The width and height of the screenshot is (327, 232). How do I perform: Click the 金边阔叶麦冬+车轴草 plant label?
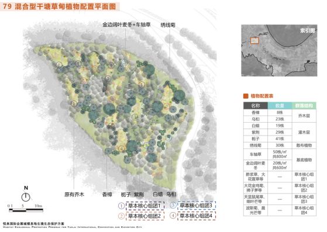(x=126, y=25)
